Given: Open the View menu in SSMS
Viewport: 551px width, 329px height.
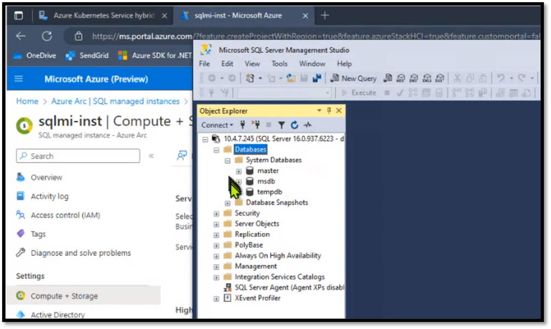Looking at the screenshot, I should click(252, 64).
